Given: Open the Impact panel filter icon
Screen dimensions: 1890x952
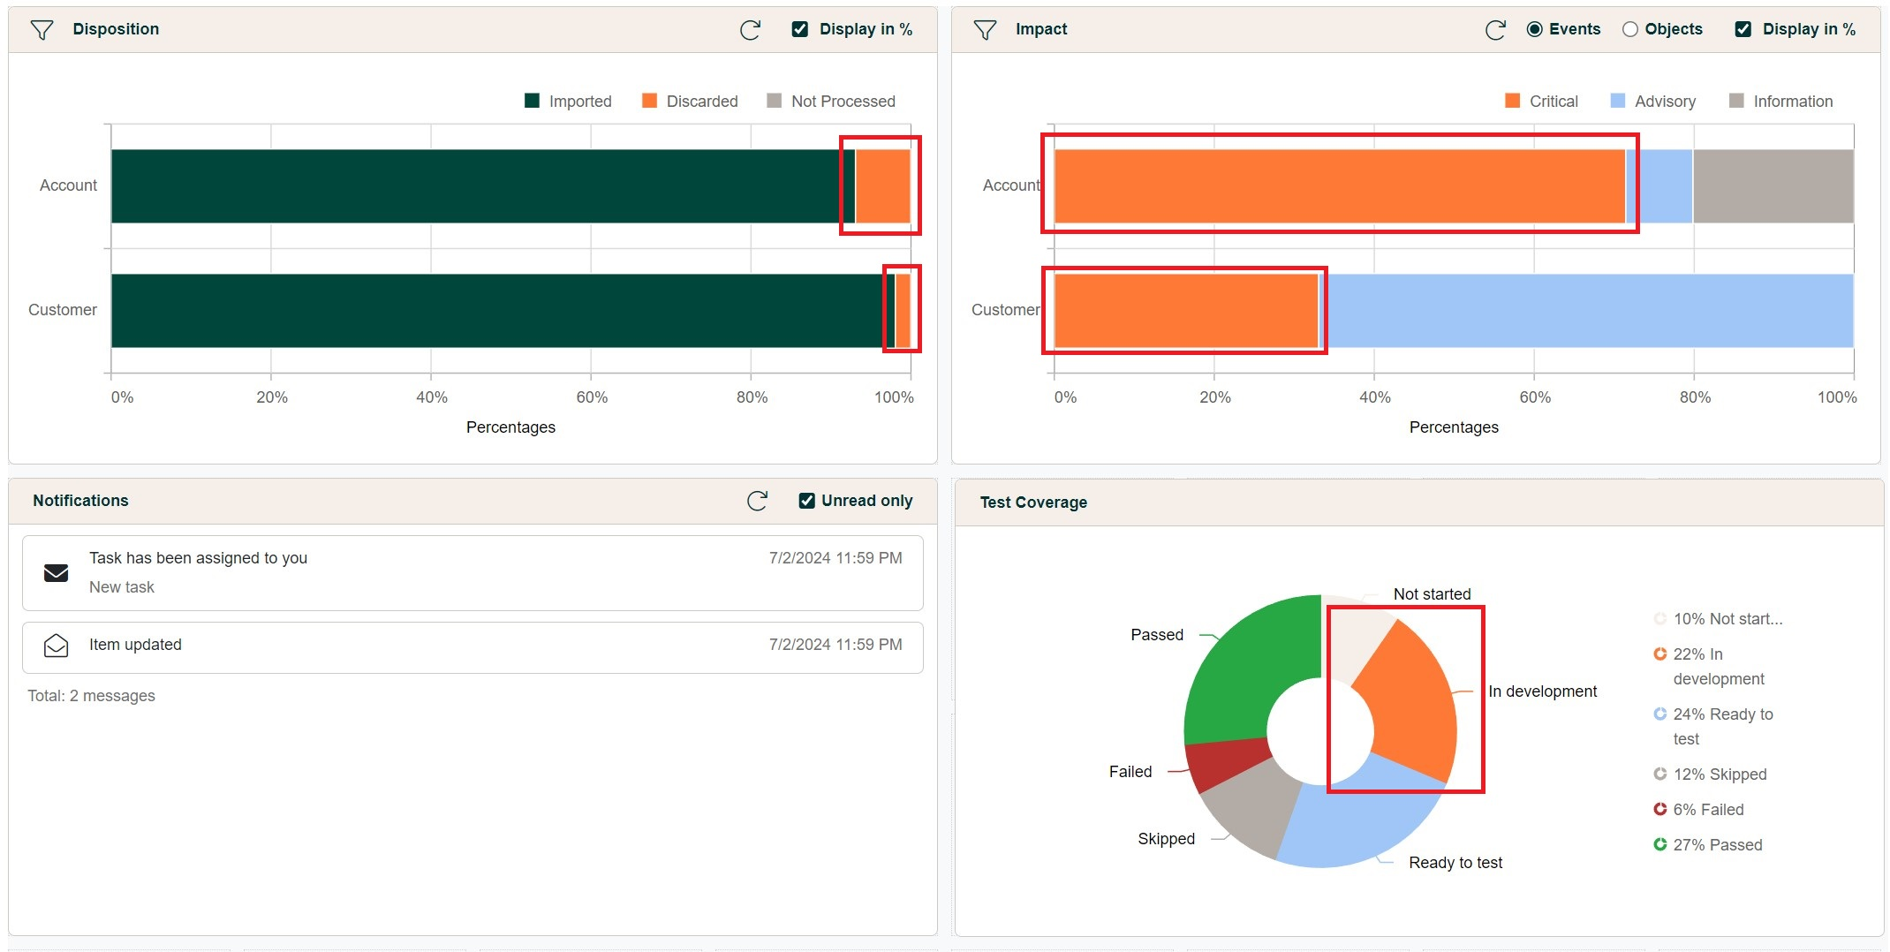Looking at the screenshot, I should 985,30.
